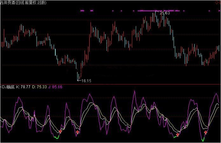Click the dense magenta x marker cluster
This screenshot has width=221, height=143.
(x=150, y=11)
